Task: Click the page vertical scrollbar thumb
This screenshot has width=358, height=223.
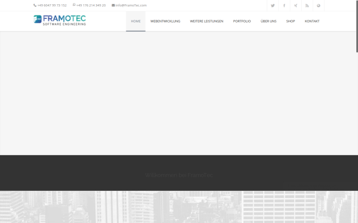Action: (x=357, y=26)
